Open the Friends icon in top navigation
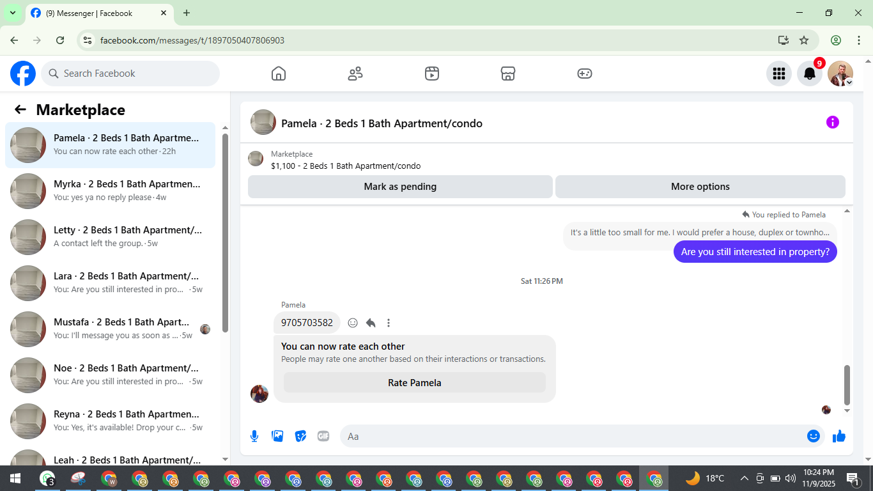The width and height of the screenshot is (873, 491). pyautogui.click(x=355, y=74)
